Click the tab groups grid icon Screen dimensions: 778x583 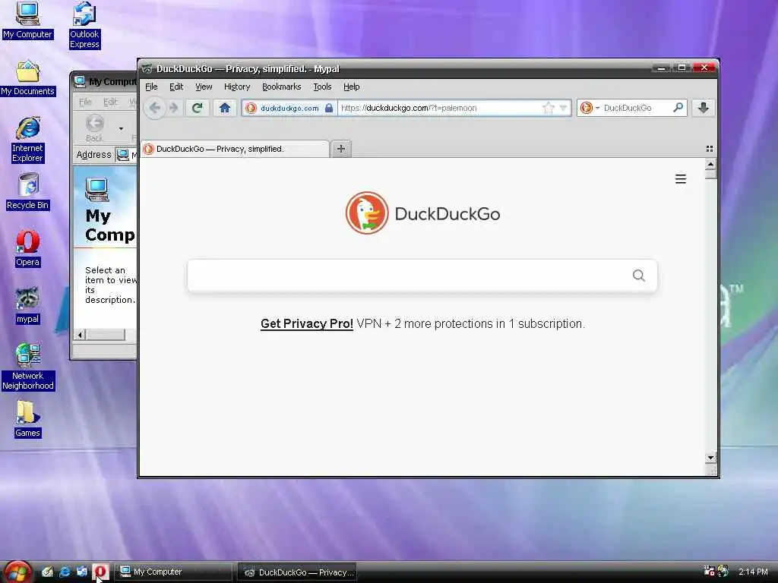tap(710, 149)
